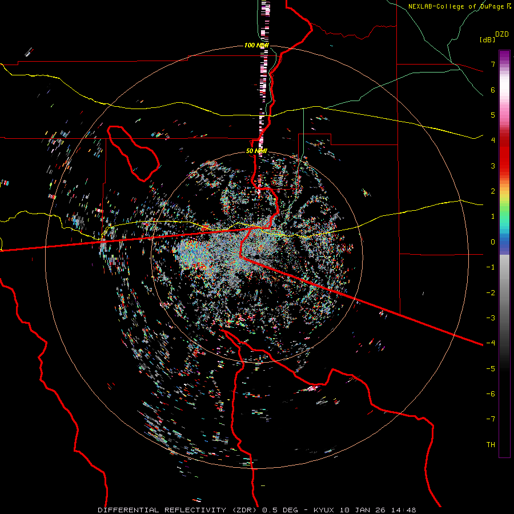Click the NEXLAB-College of DuPage label
The image size is (514, 514).
click(x=457, y=6)
